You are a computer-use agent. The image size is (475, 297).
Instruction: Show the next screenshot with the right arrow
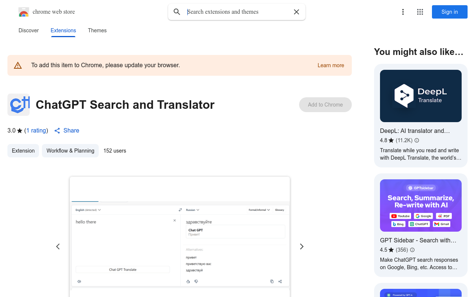click(x=302, y=247)
